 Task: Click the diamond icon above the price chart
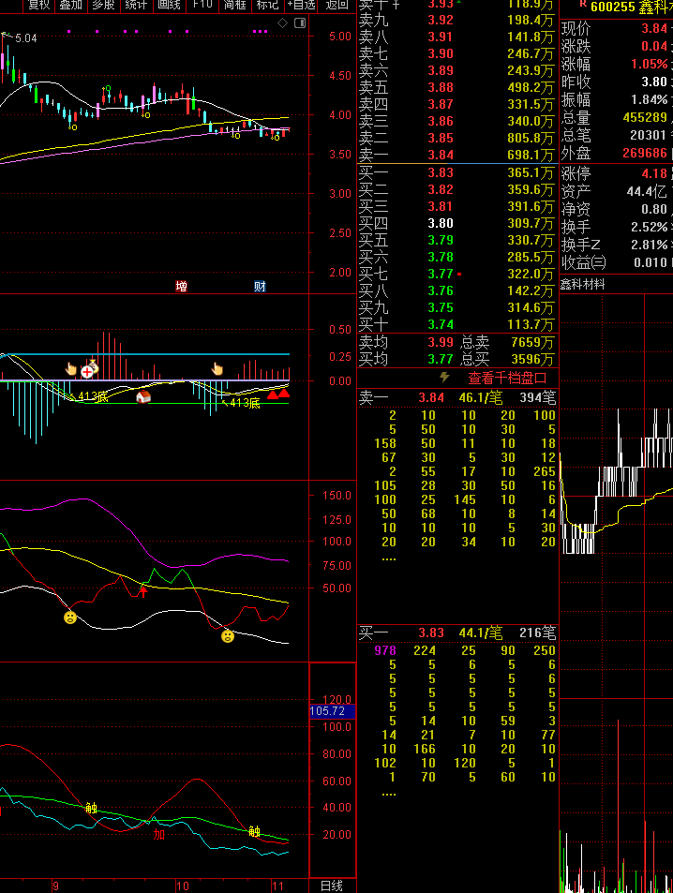[x=282, y=22]
